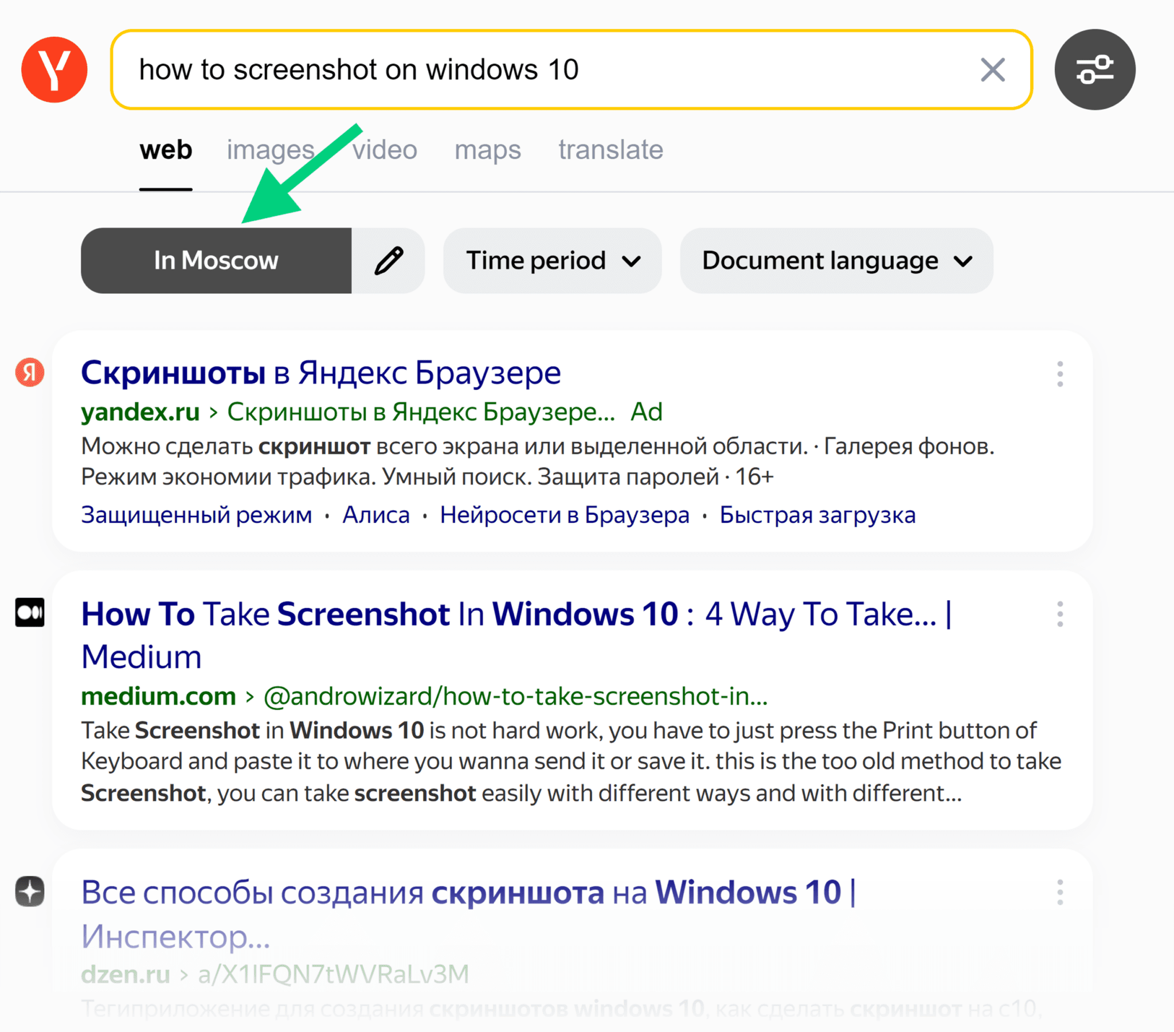Click the In Moscow location filter button
The image size is (1174, 1032).
217,260
